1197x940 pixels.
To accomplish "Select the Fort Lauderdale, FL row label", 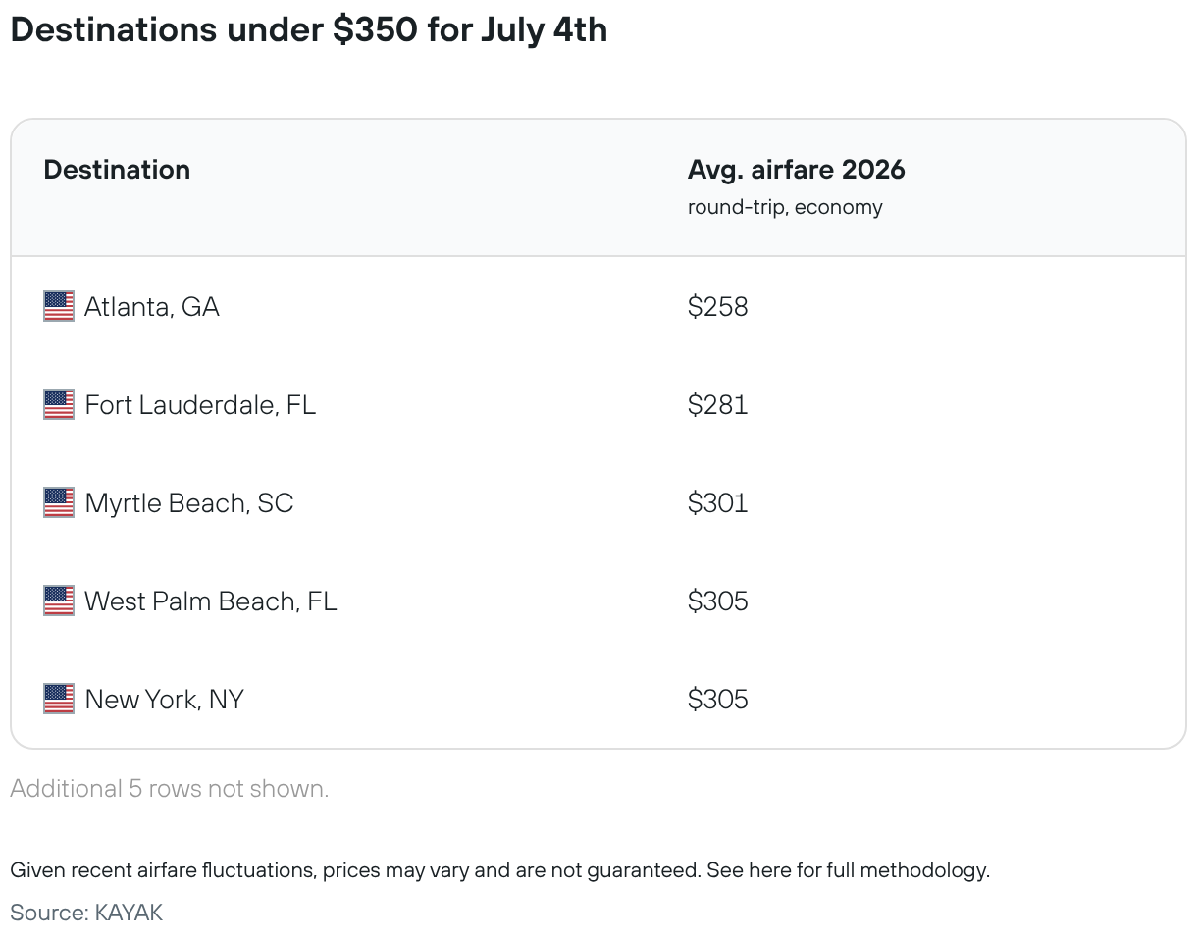I will (200, 405).
